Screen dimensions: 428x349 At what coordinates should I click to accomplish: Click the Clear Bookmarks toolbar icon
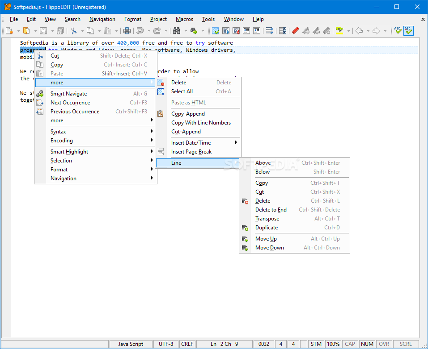tap(326, 31)
